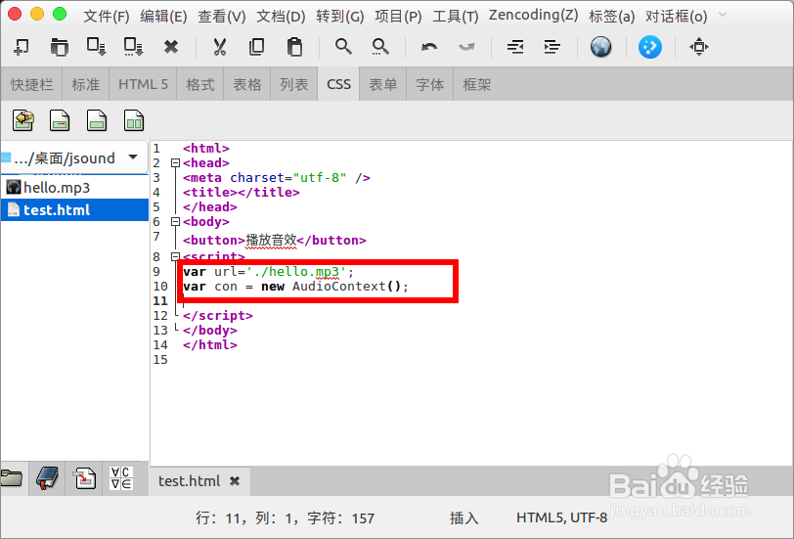Select the test.html document tab
The width and height of the screenshot is (794, 539).
click(x=190, y=480)
